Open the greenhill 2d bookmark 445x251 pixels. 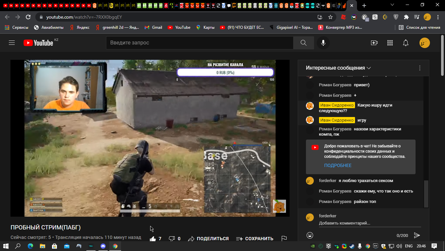tap(117, 27)
